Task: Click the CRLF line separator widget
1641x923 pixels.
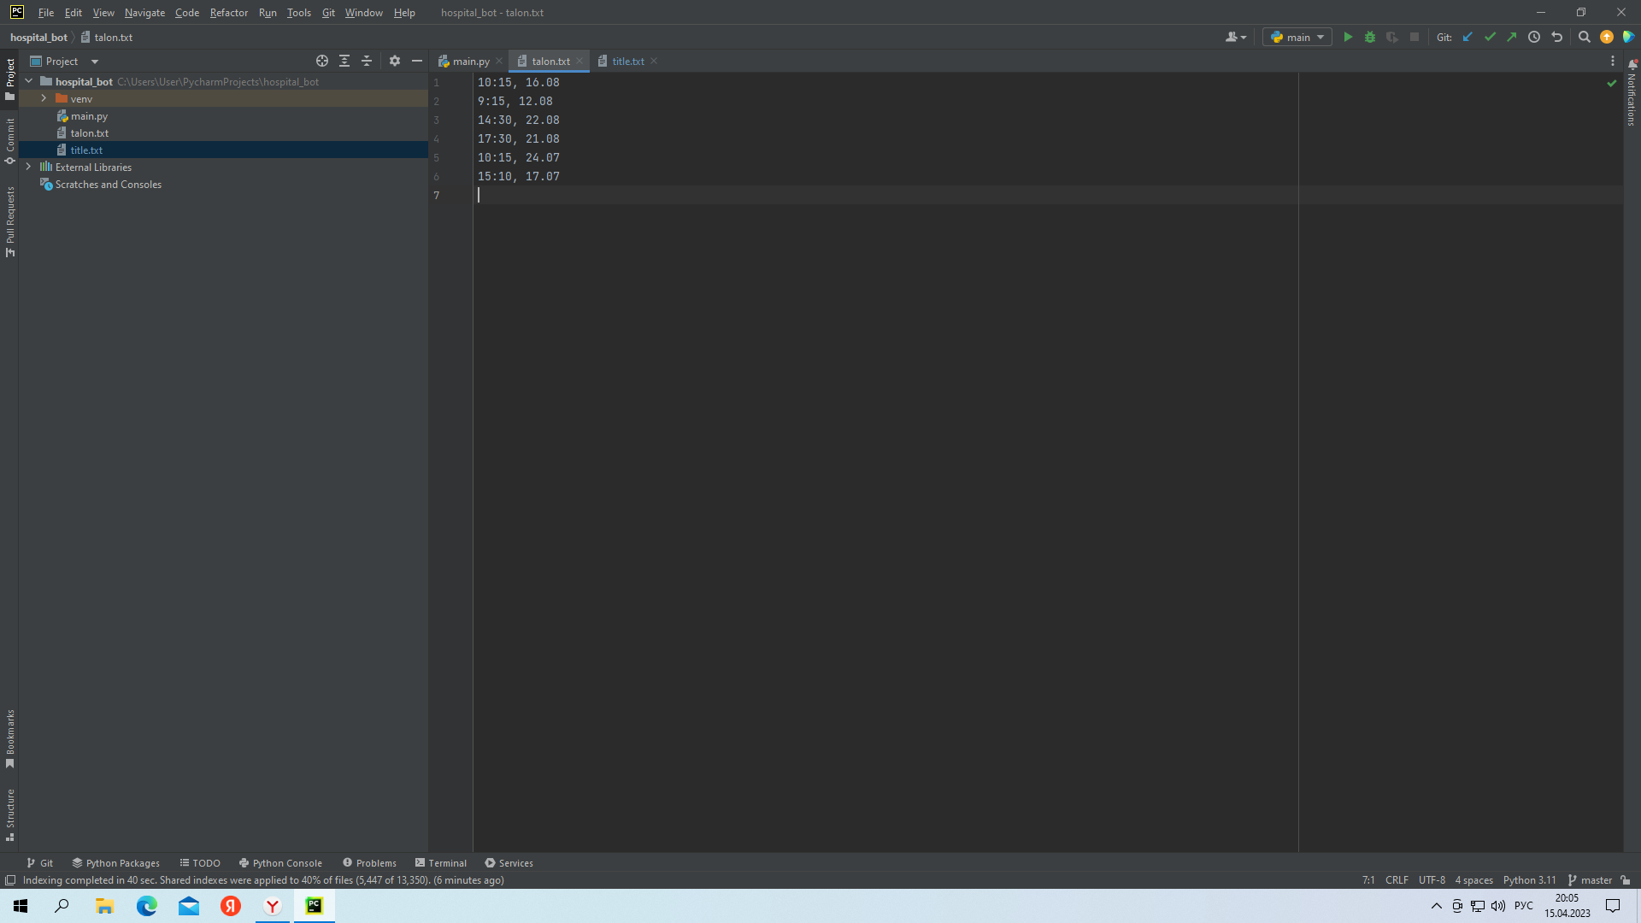Action: pyautogui.click(x=1397, y=880)
